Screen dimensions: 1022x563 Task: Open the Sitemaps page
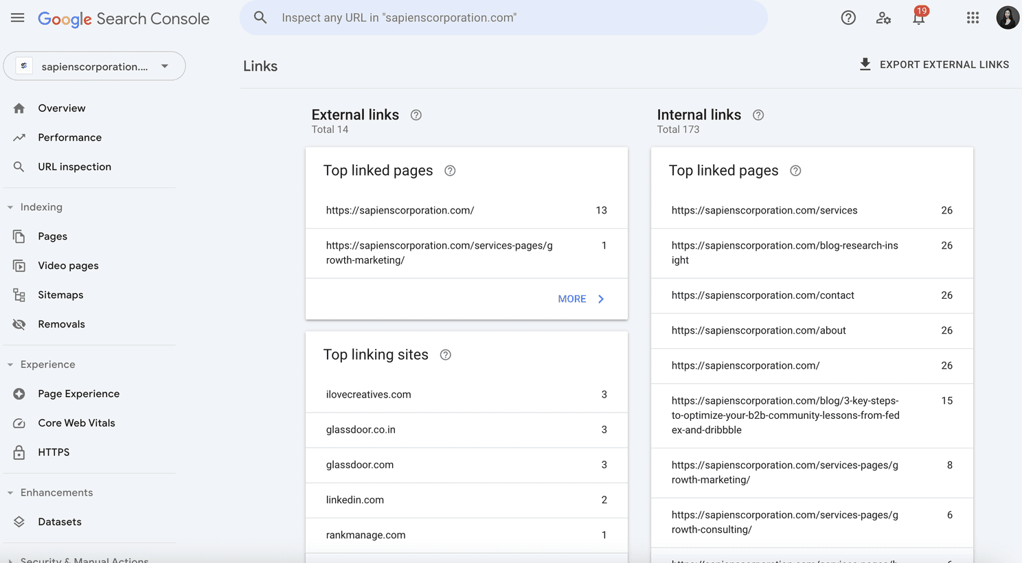(x=60, y=295)
